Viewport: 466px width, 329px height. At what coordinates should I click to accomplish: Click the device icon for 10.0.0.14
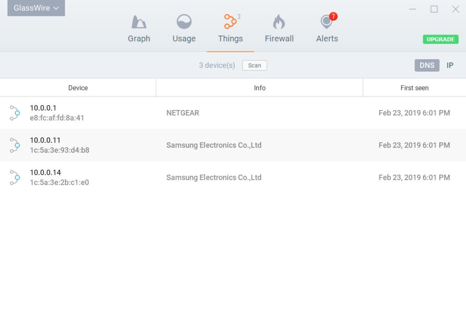(x=15, y=177)
